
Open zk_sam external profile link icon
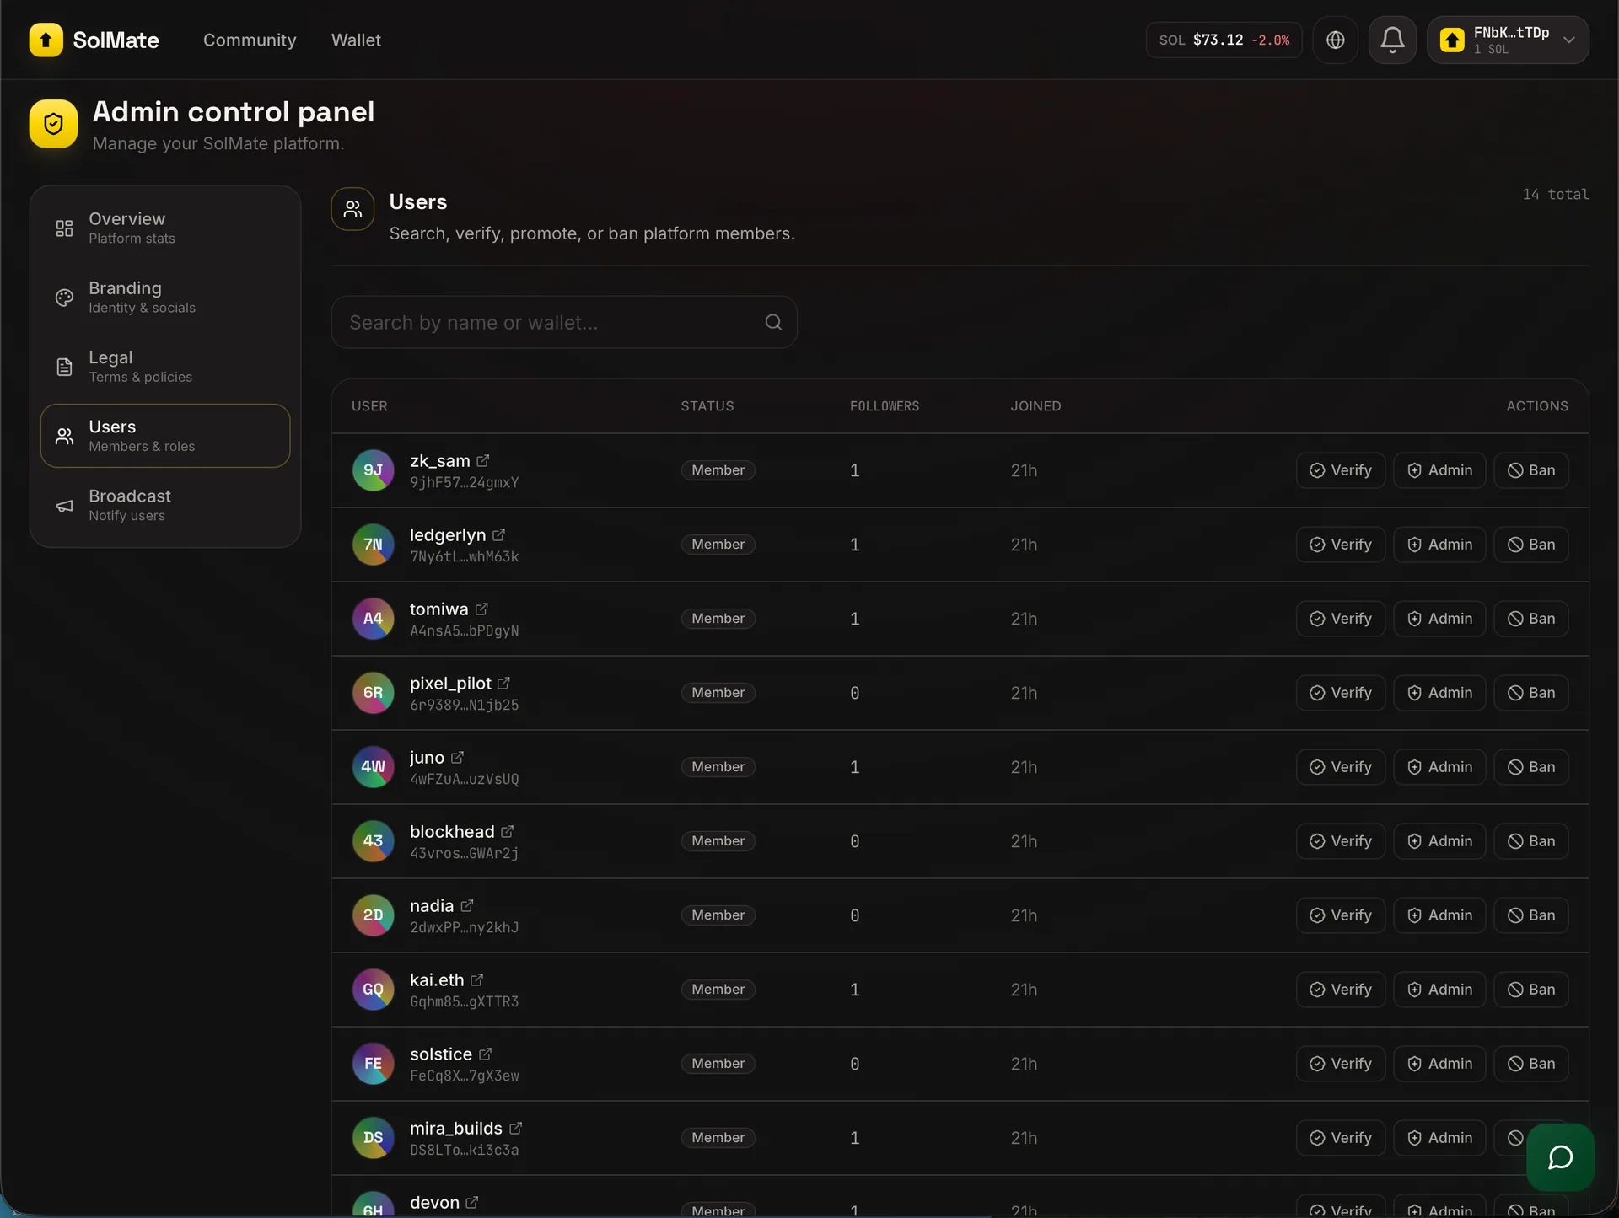coord(483,461)
